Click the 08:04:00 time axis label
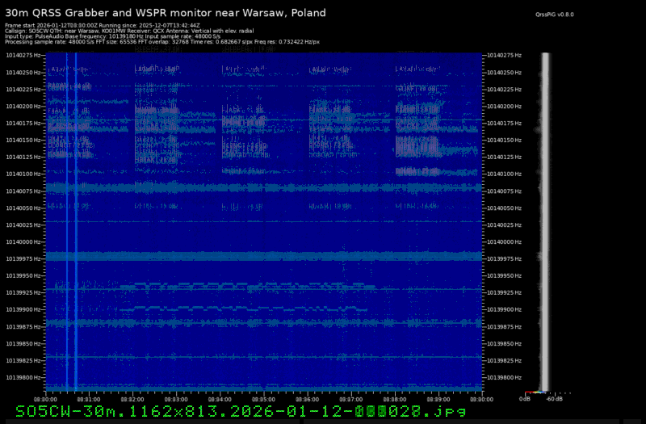This screenshot has height=424, width=646. click(220, 399)
